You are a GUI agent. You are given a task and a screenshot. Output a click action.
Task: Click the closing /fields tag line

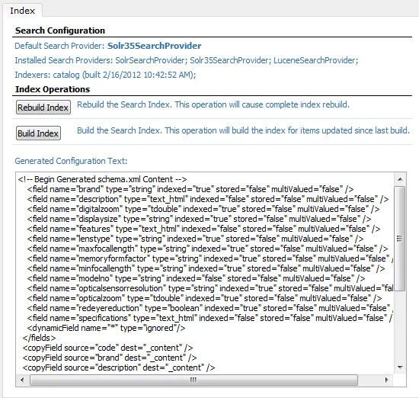coord(39,338)
